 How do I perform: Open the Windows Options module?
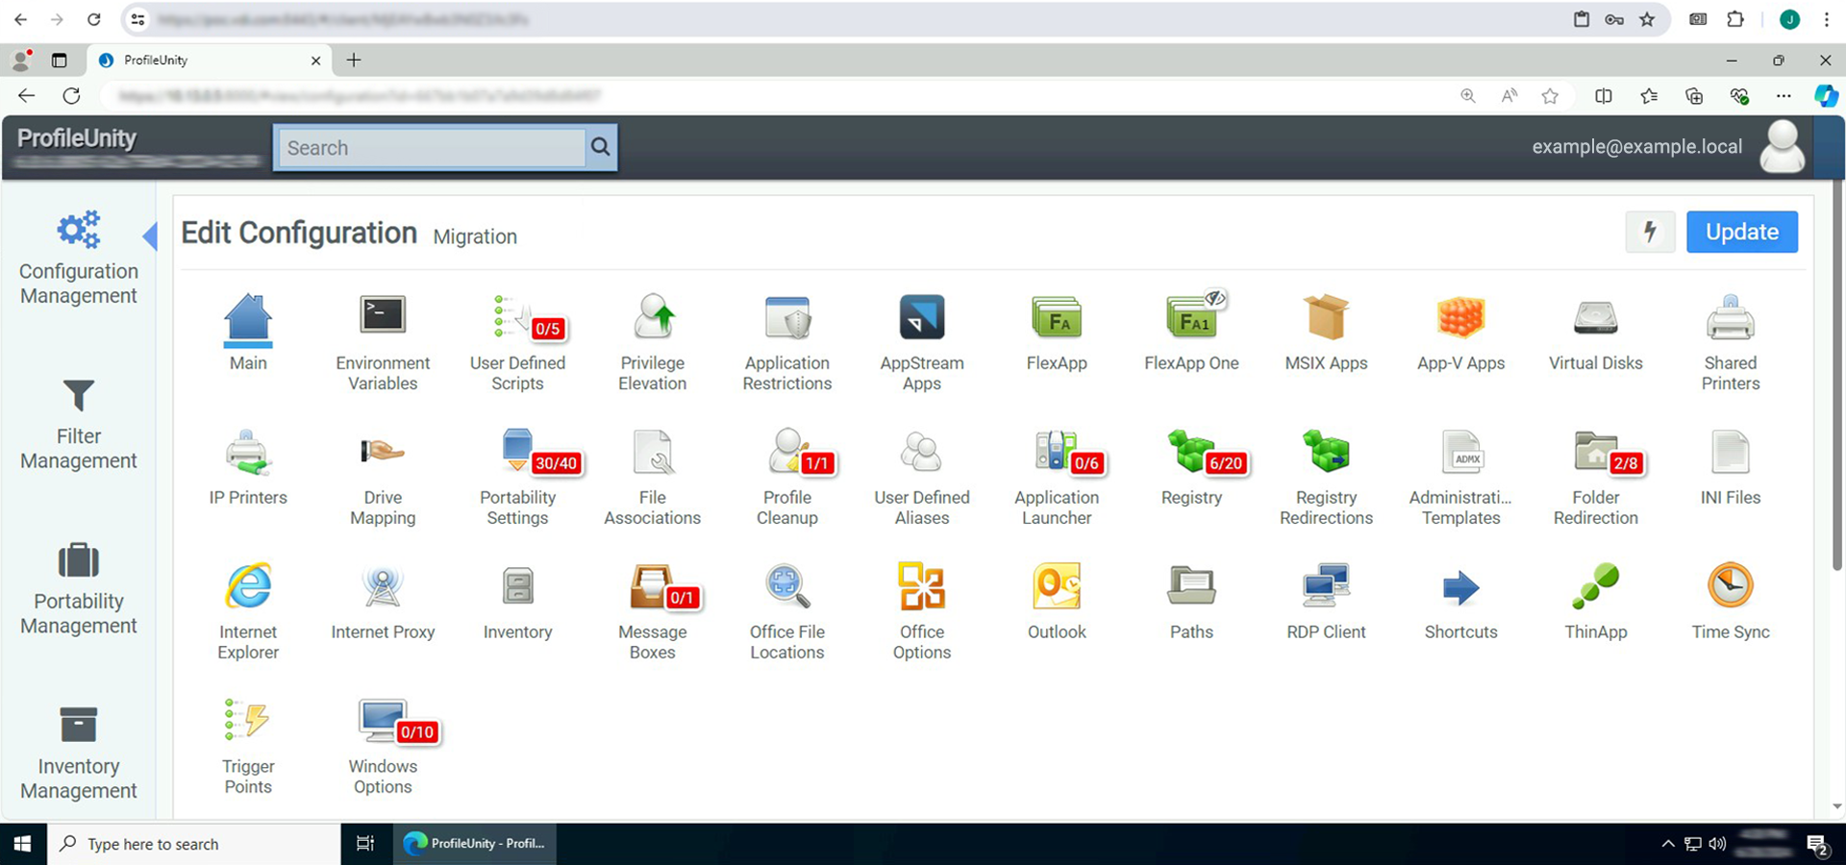pos(383,723)
